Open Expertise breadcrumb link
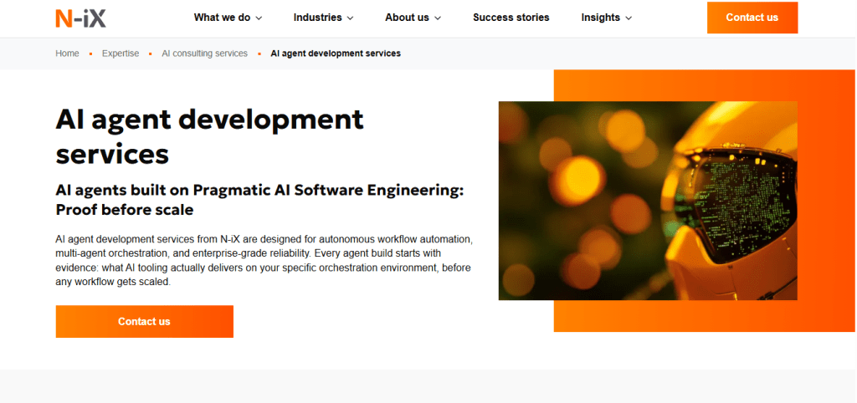 [121, 54]
